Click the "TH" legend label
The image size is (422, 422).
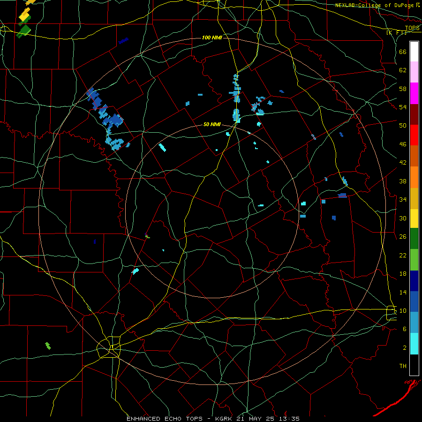tap(403, 366)
